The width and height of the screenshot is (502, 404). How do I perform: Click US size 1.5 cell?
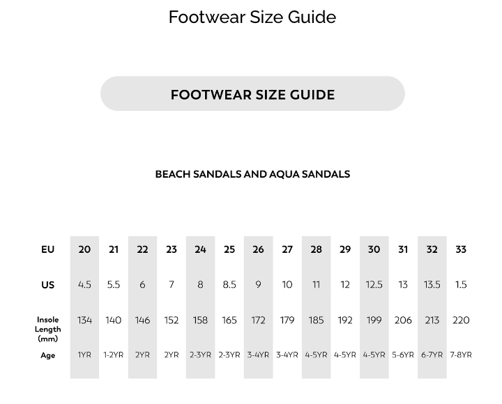[x=461, y=285]
